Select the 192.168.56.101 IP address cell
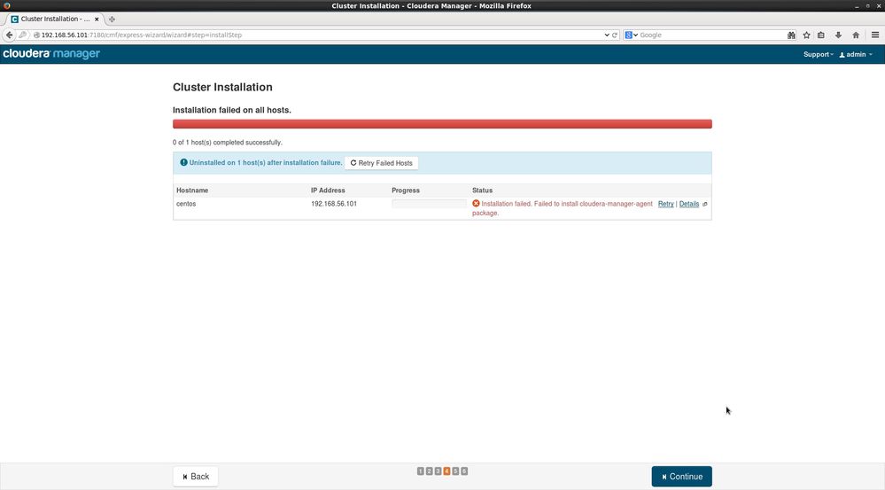 334,204
